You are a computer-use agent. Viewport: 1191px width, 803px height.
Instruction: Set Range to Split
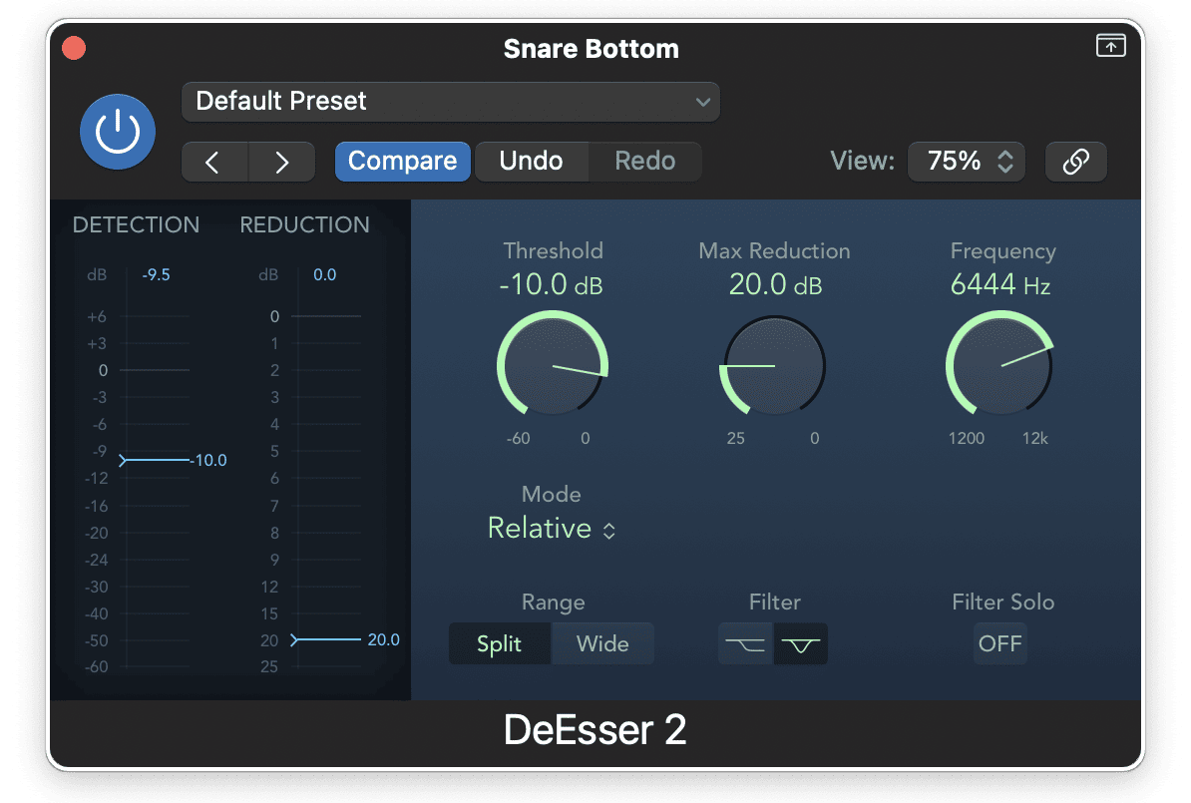pyautogui.click(x=499, y=644)
